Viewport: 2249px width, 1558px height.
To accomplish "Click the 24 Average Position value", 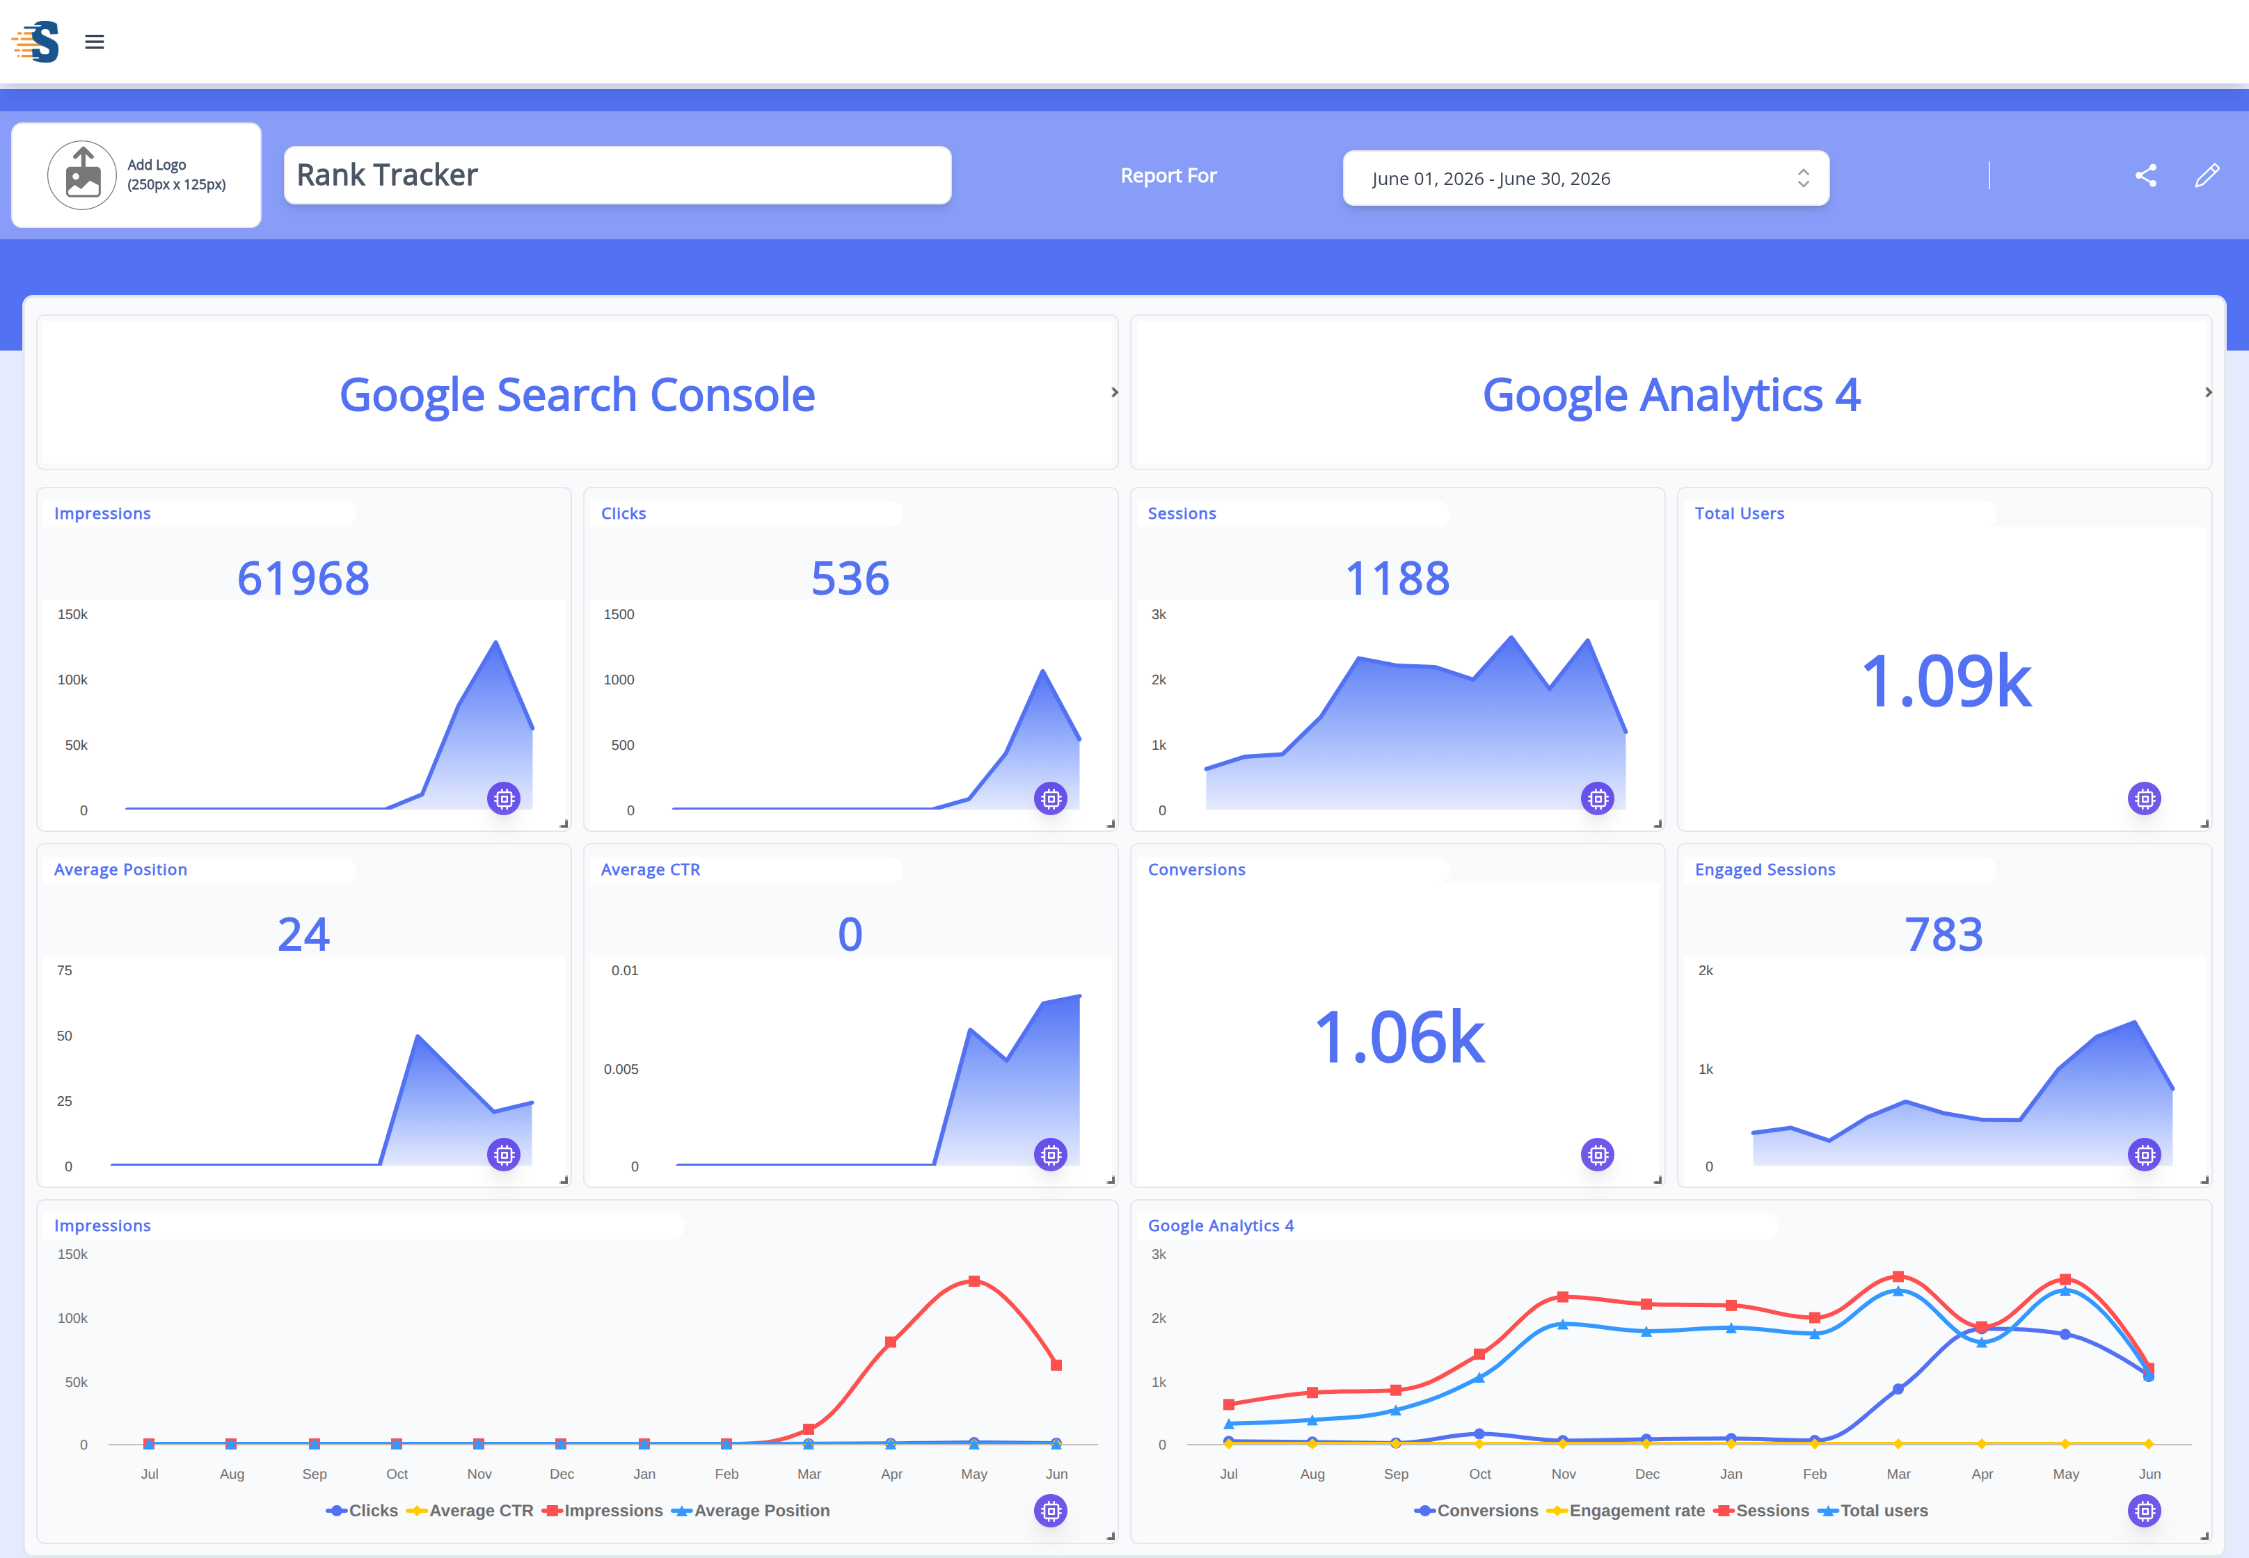I will pyautogui.click(x=303, y=934).
